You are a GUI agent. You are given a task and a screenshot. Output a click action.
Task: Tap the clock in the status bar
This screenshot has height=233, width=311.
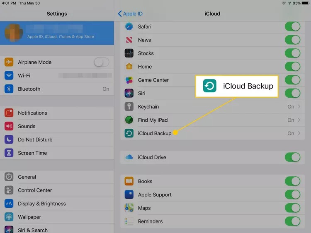click(x=9, y=3)
